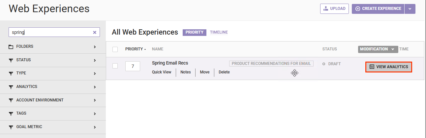This screenshot has height=138, width=426.
Task: Check the Spring Email Recs row checkbox
Action: click(115, 66)
